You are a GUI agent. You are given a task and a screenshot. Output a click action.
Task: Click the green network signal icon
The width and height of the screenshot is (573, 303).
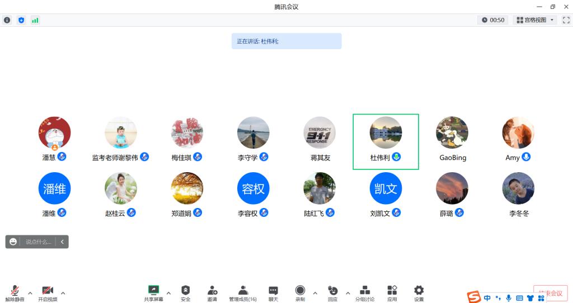(x=35, y=20)
